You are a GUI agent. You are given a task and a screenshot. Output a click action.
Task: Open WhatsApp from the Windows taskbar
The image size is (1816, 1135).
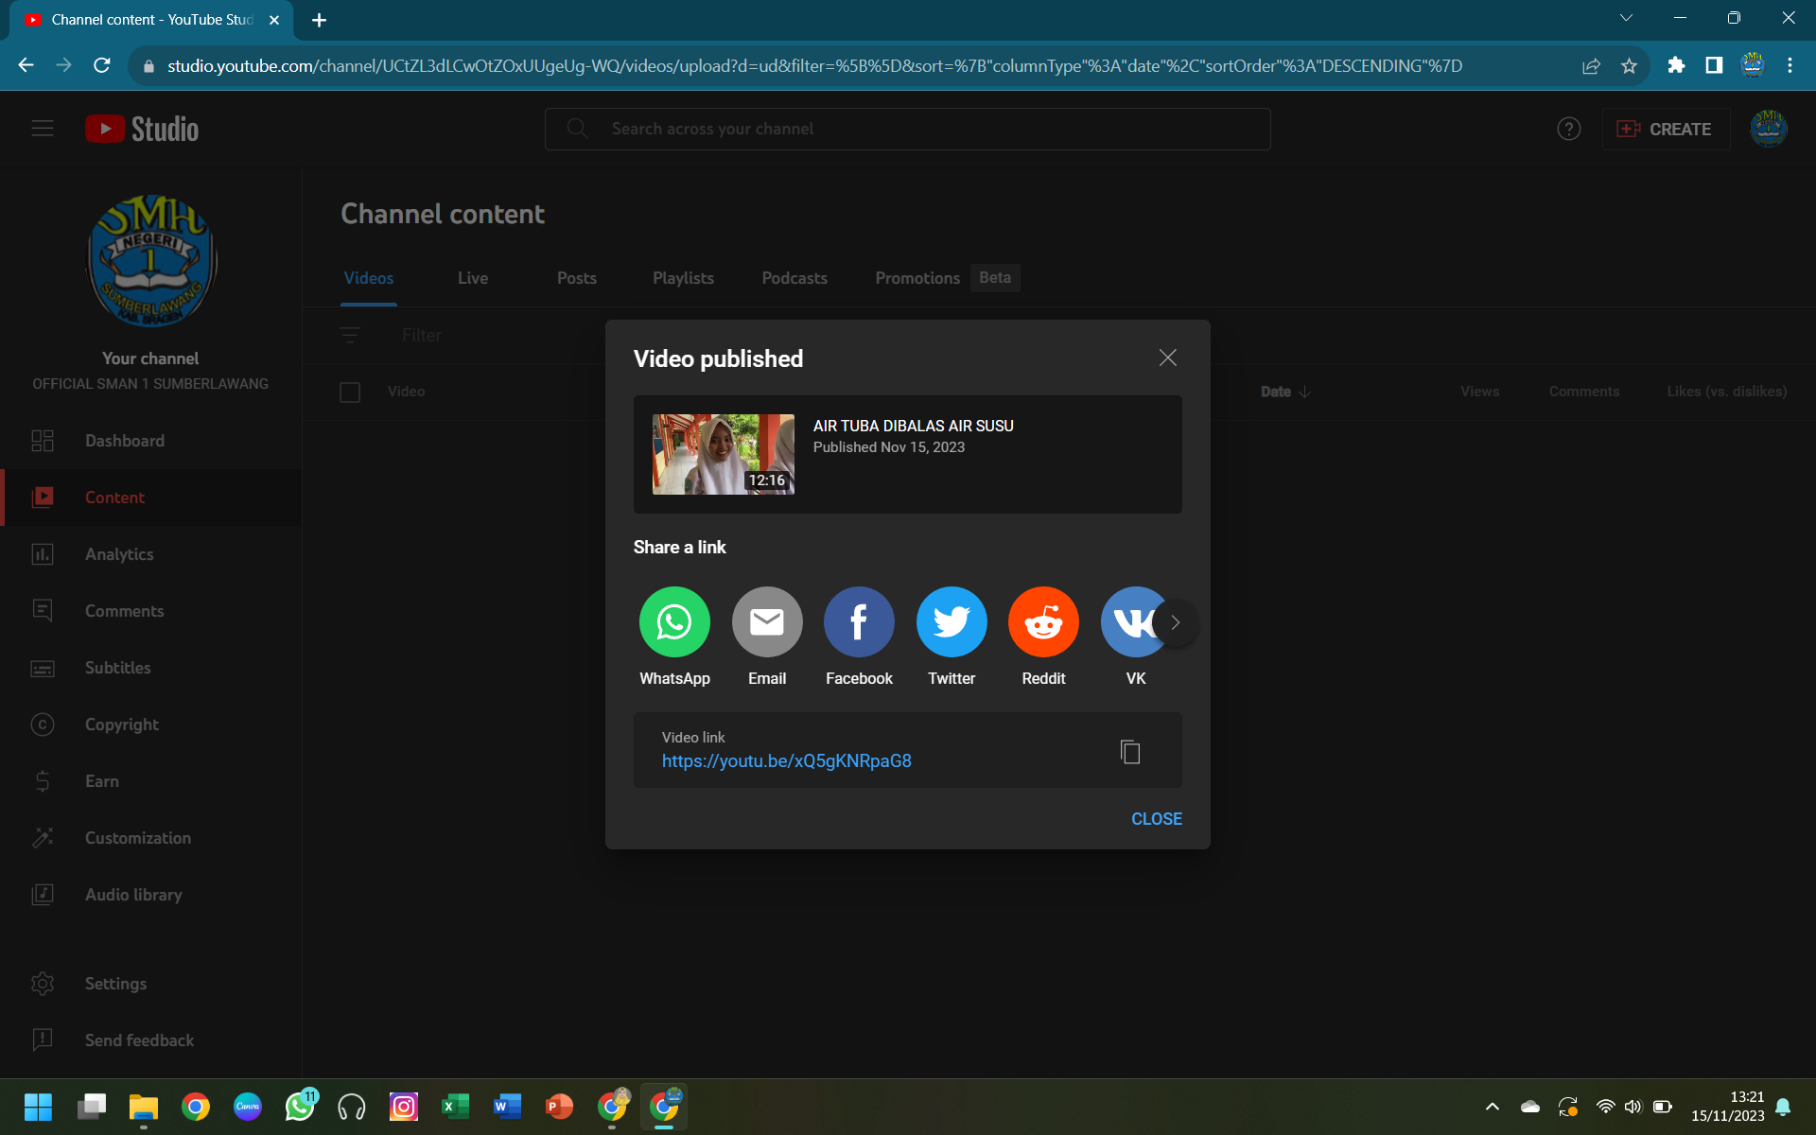[x=300, y=1106]
